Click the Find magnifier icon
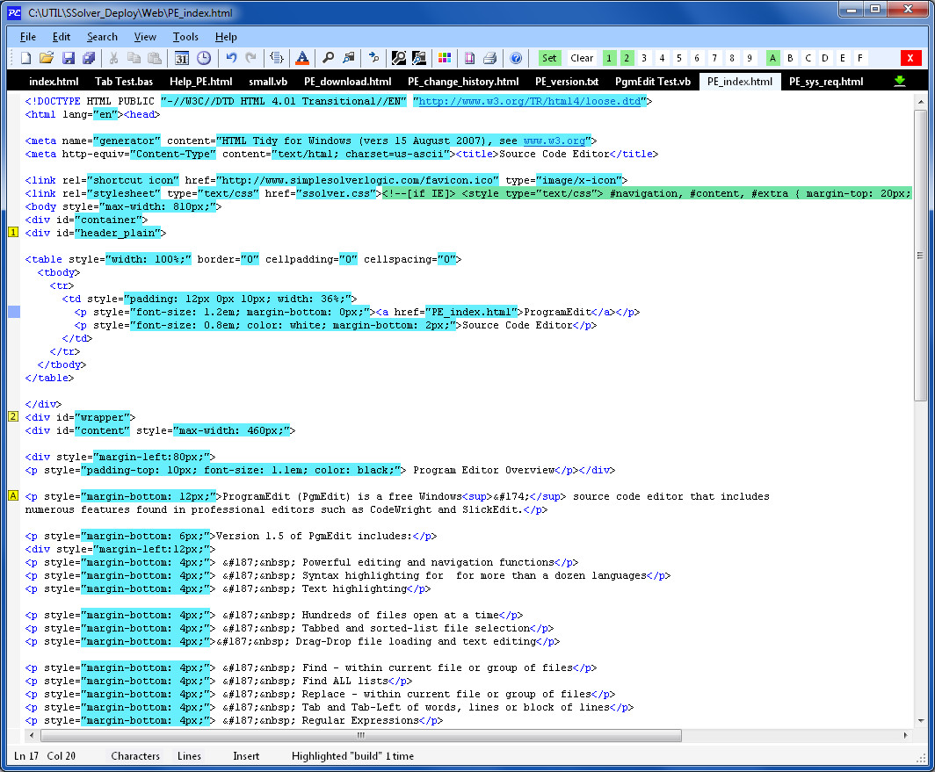 point(328,58)
